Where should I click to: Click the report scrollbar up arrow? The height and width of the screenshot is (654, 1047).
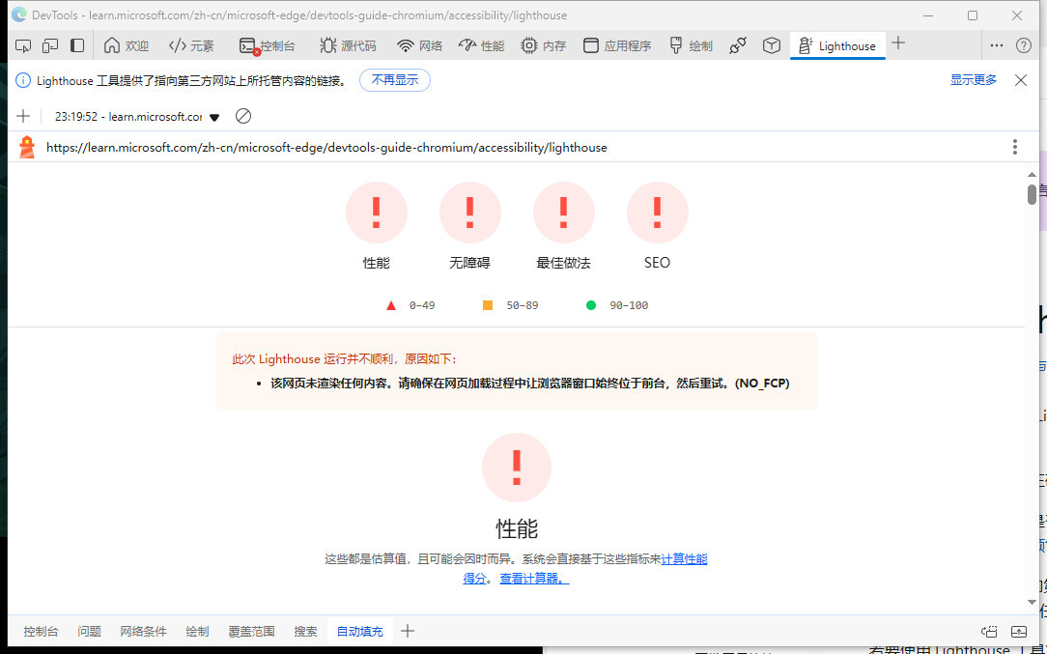[x=1032, y=174]
